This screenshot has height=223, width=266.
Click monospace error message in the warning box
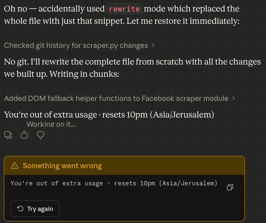(114, 183)
